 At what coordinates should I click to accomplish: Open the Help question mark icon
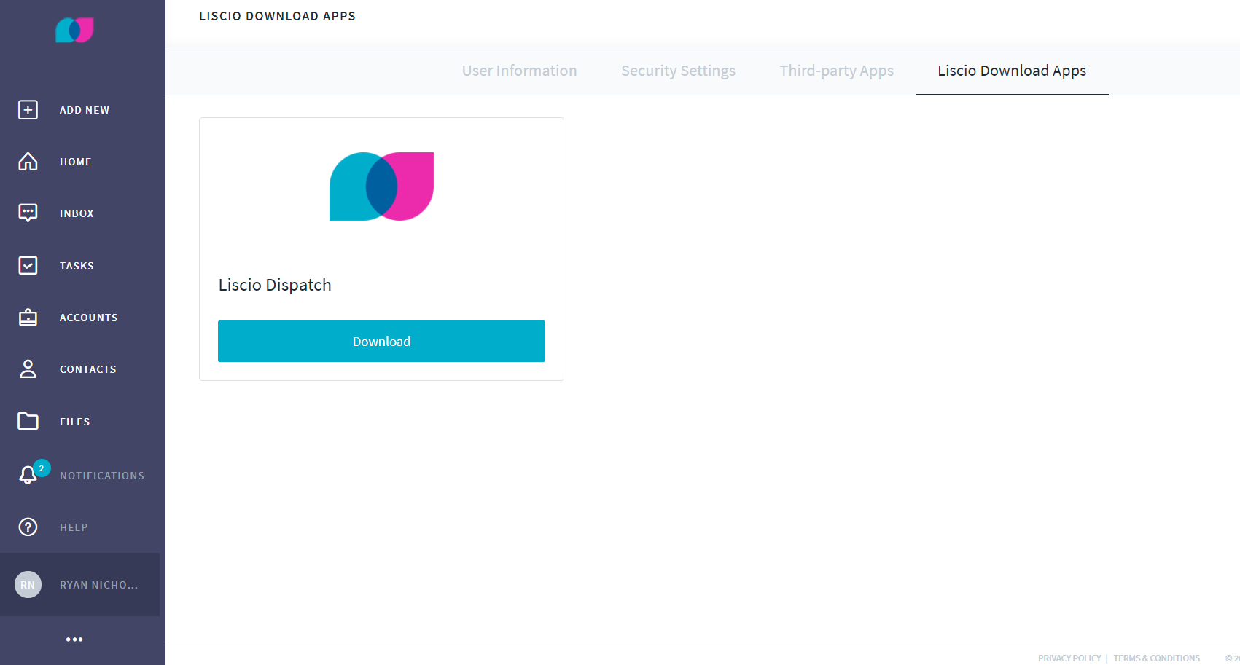click(x=28, y=527)
